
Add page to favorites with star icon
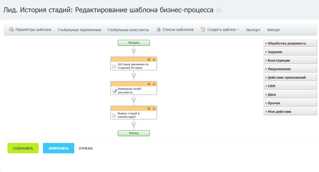219,10
